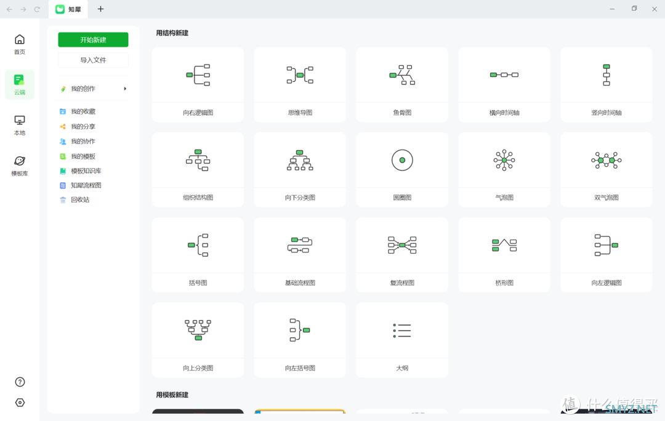Select the 本地 local files icon

tap(20, 125)
